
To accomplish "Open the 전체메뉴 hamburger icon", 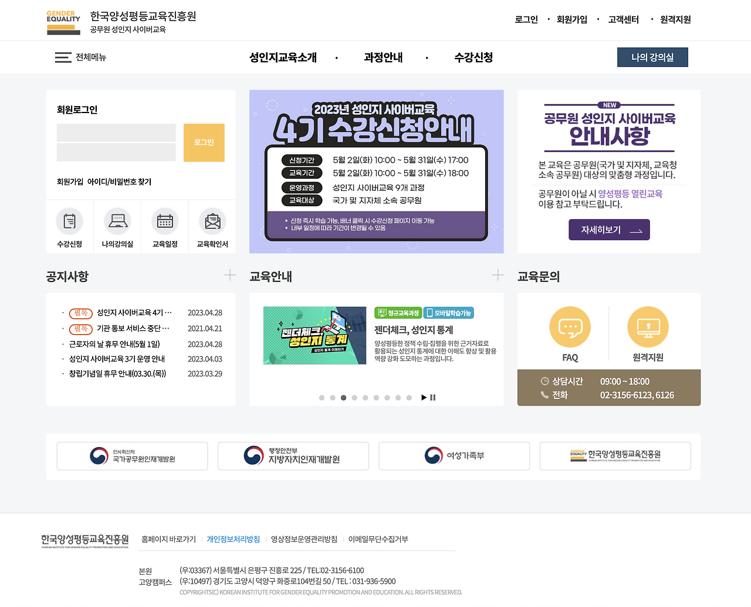I will [63, 57].
